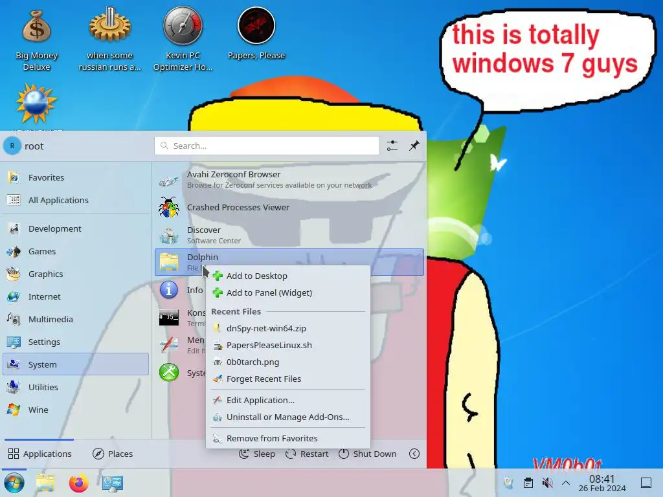Expand hidden system tray icons
The height and width of the screenshot is (497, 663).
click(566, 483)
